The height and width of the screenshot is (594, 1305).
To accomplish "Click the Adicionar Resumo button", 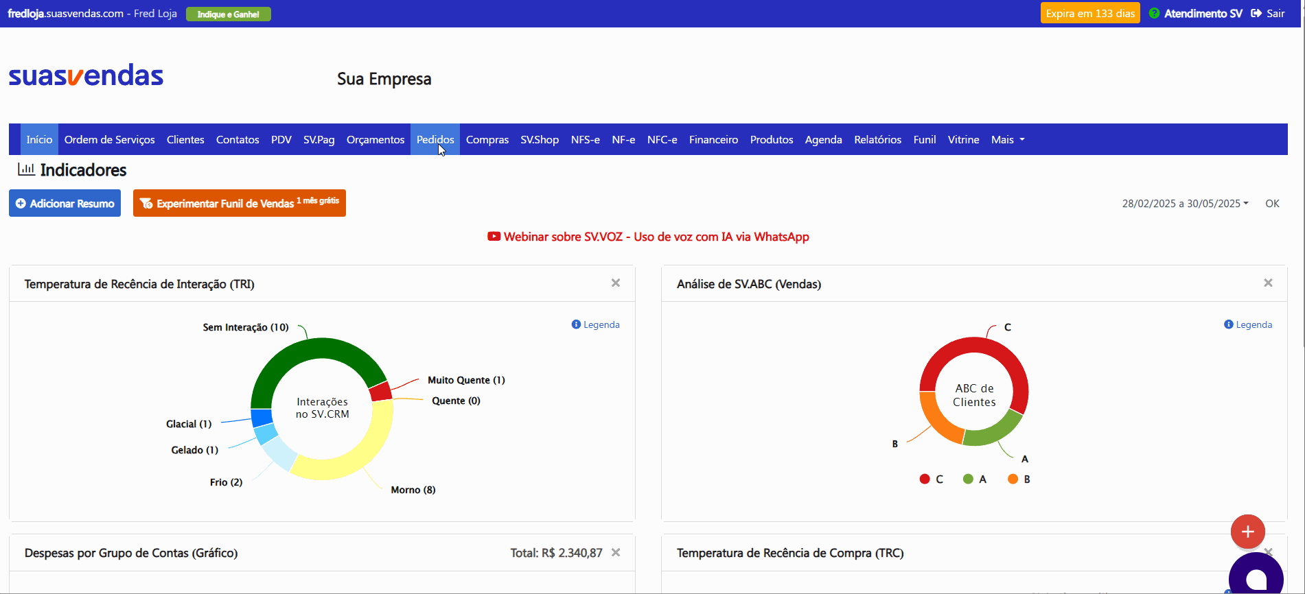I will pos(65,203).
